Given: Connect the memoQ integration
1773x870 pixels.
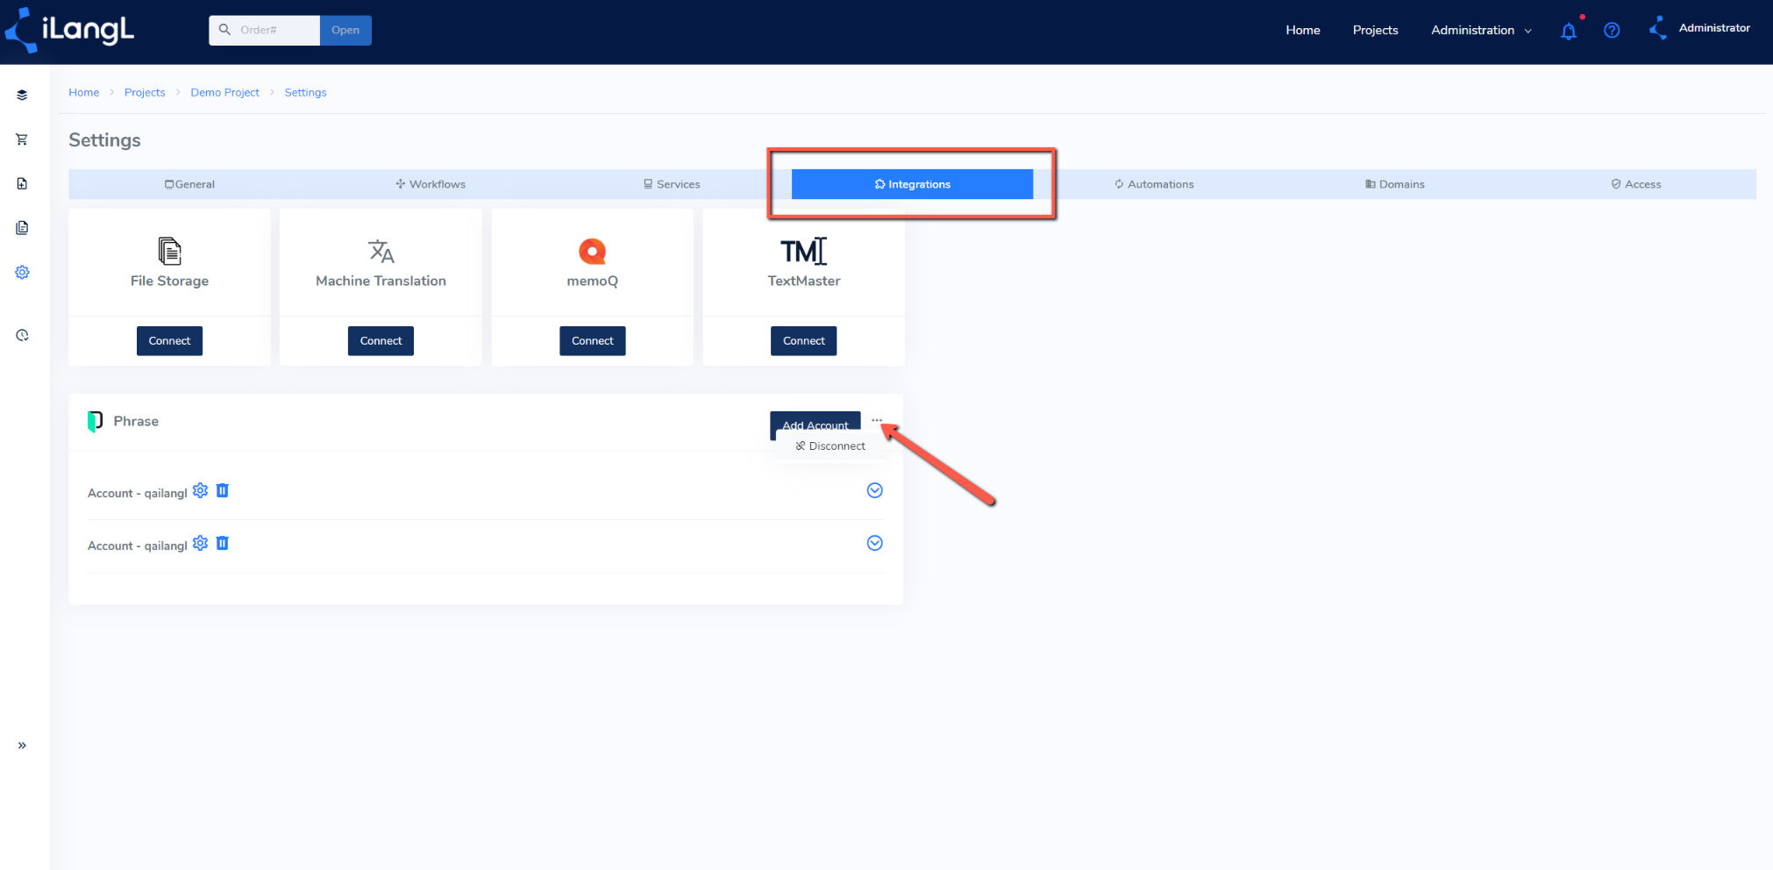Looking at the screenshot, I should click(593, 341).
